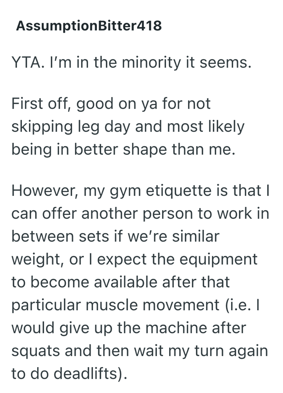
Task: Click the line "particular muscle movement (i.e. I"
Action: point(136,305)
